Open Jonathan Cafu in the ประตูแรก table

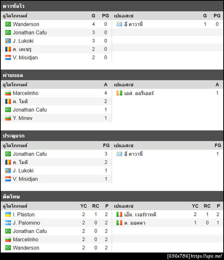[x=29, y=154]
